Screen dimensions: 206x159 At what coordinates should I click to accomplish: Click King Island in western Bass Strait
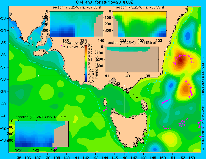(105, 102)
